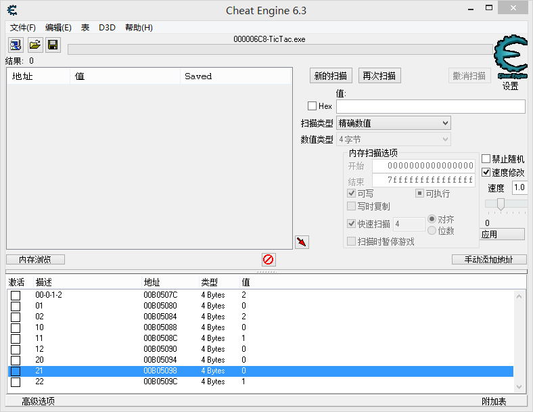The height and width of the screenshot is (412, 533).
Task: Click the 内存浏览 button
Action: tap(35, 260)
